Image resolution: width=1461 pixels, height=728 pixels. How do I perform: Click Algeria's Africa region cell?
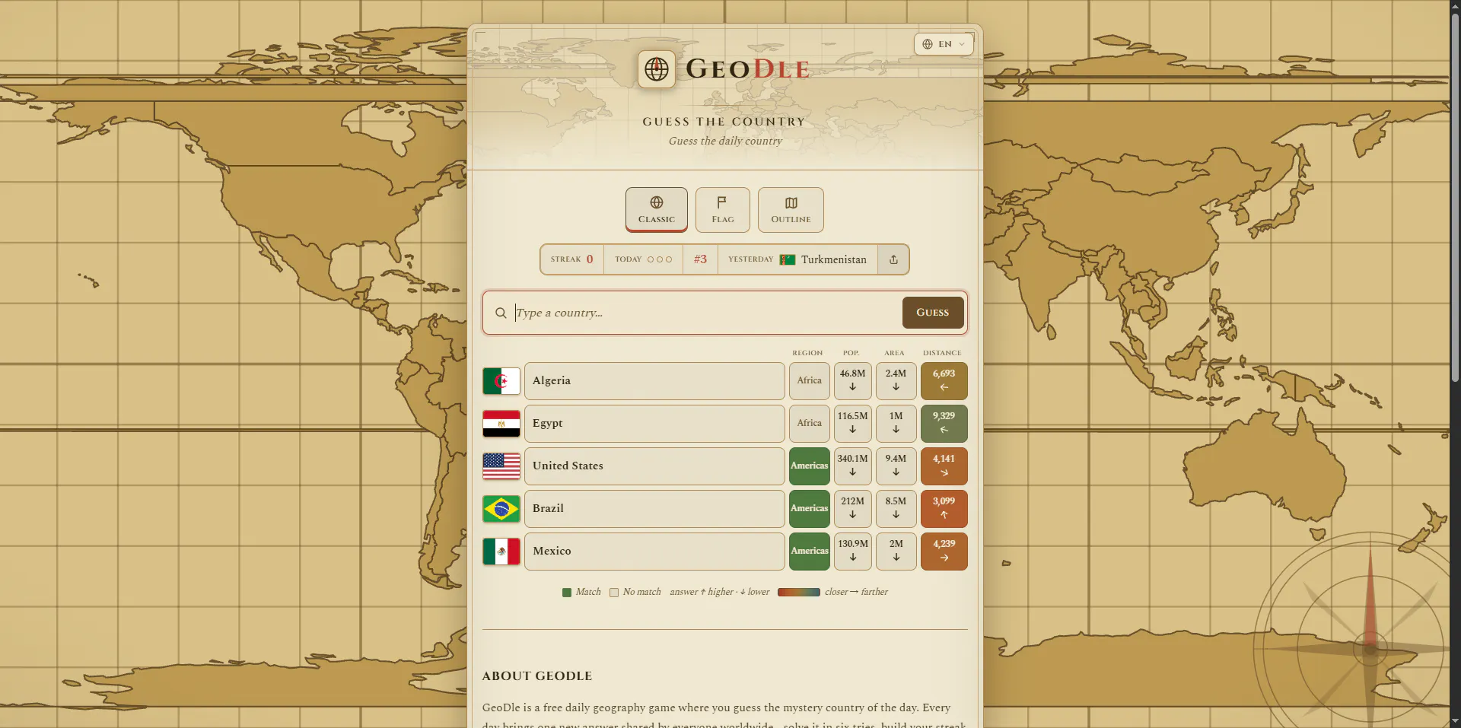tap(810, 381)
